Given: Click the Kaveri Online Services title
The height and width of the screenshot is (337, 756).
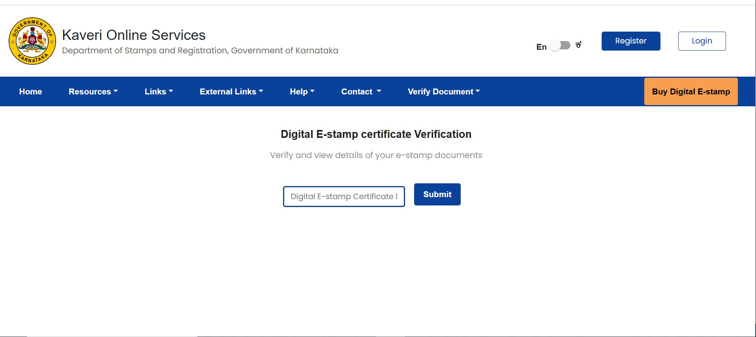Looking at the screenshot, I should coord(134,35).
